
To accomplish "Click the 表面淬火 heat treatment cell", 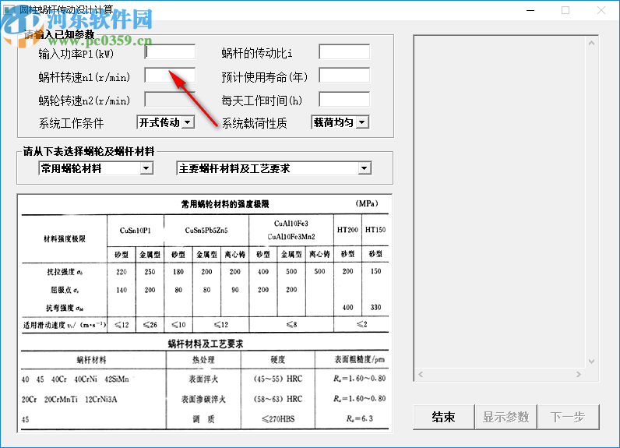I will coord(203,379).
